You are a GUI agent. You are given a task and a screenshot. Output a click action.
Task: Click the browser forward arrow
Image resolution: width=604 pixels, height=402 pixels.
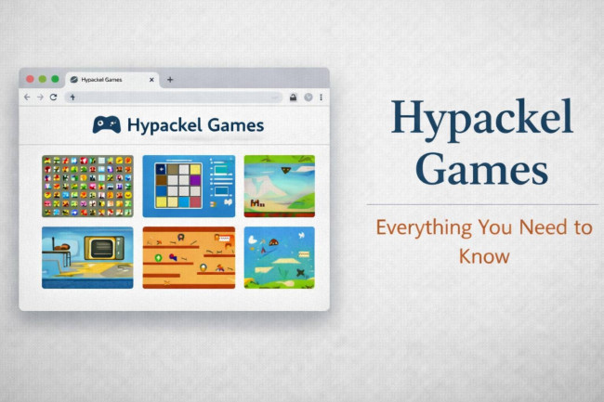(40, 97)
